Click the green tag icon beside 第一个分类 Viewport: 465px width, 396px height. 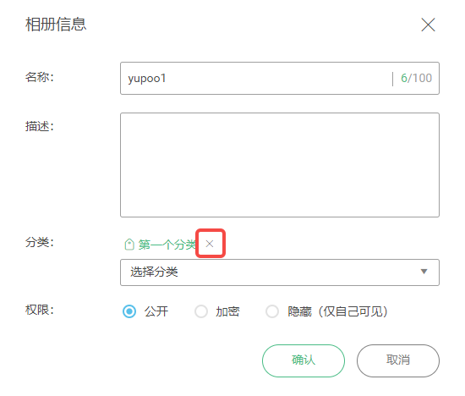[x=129, y=245]
